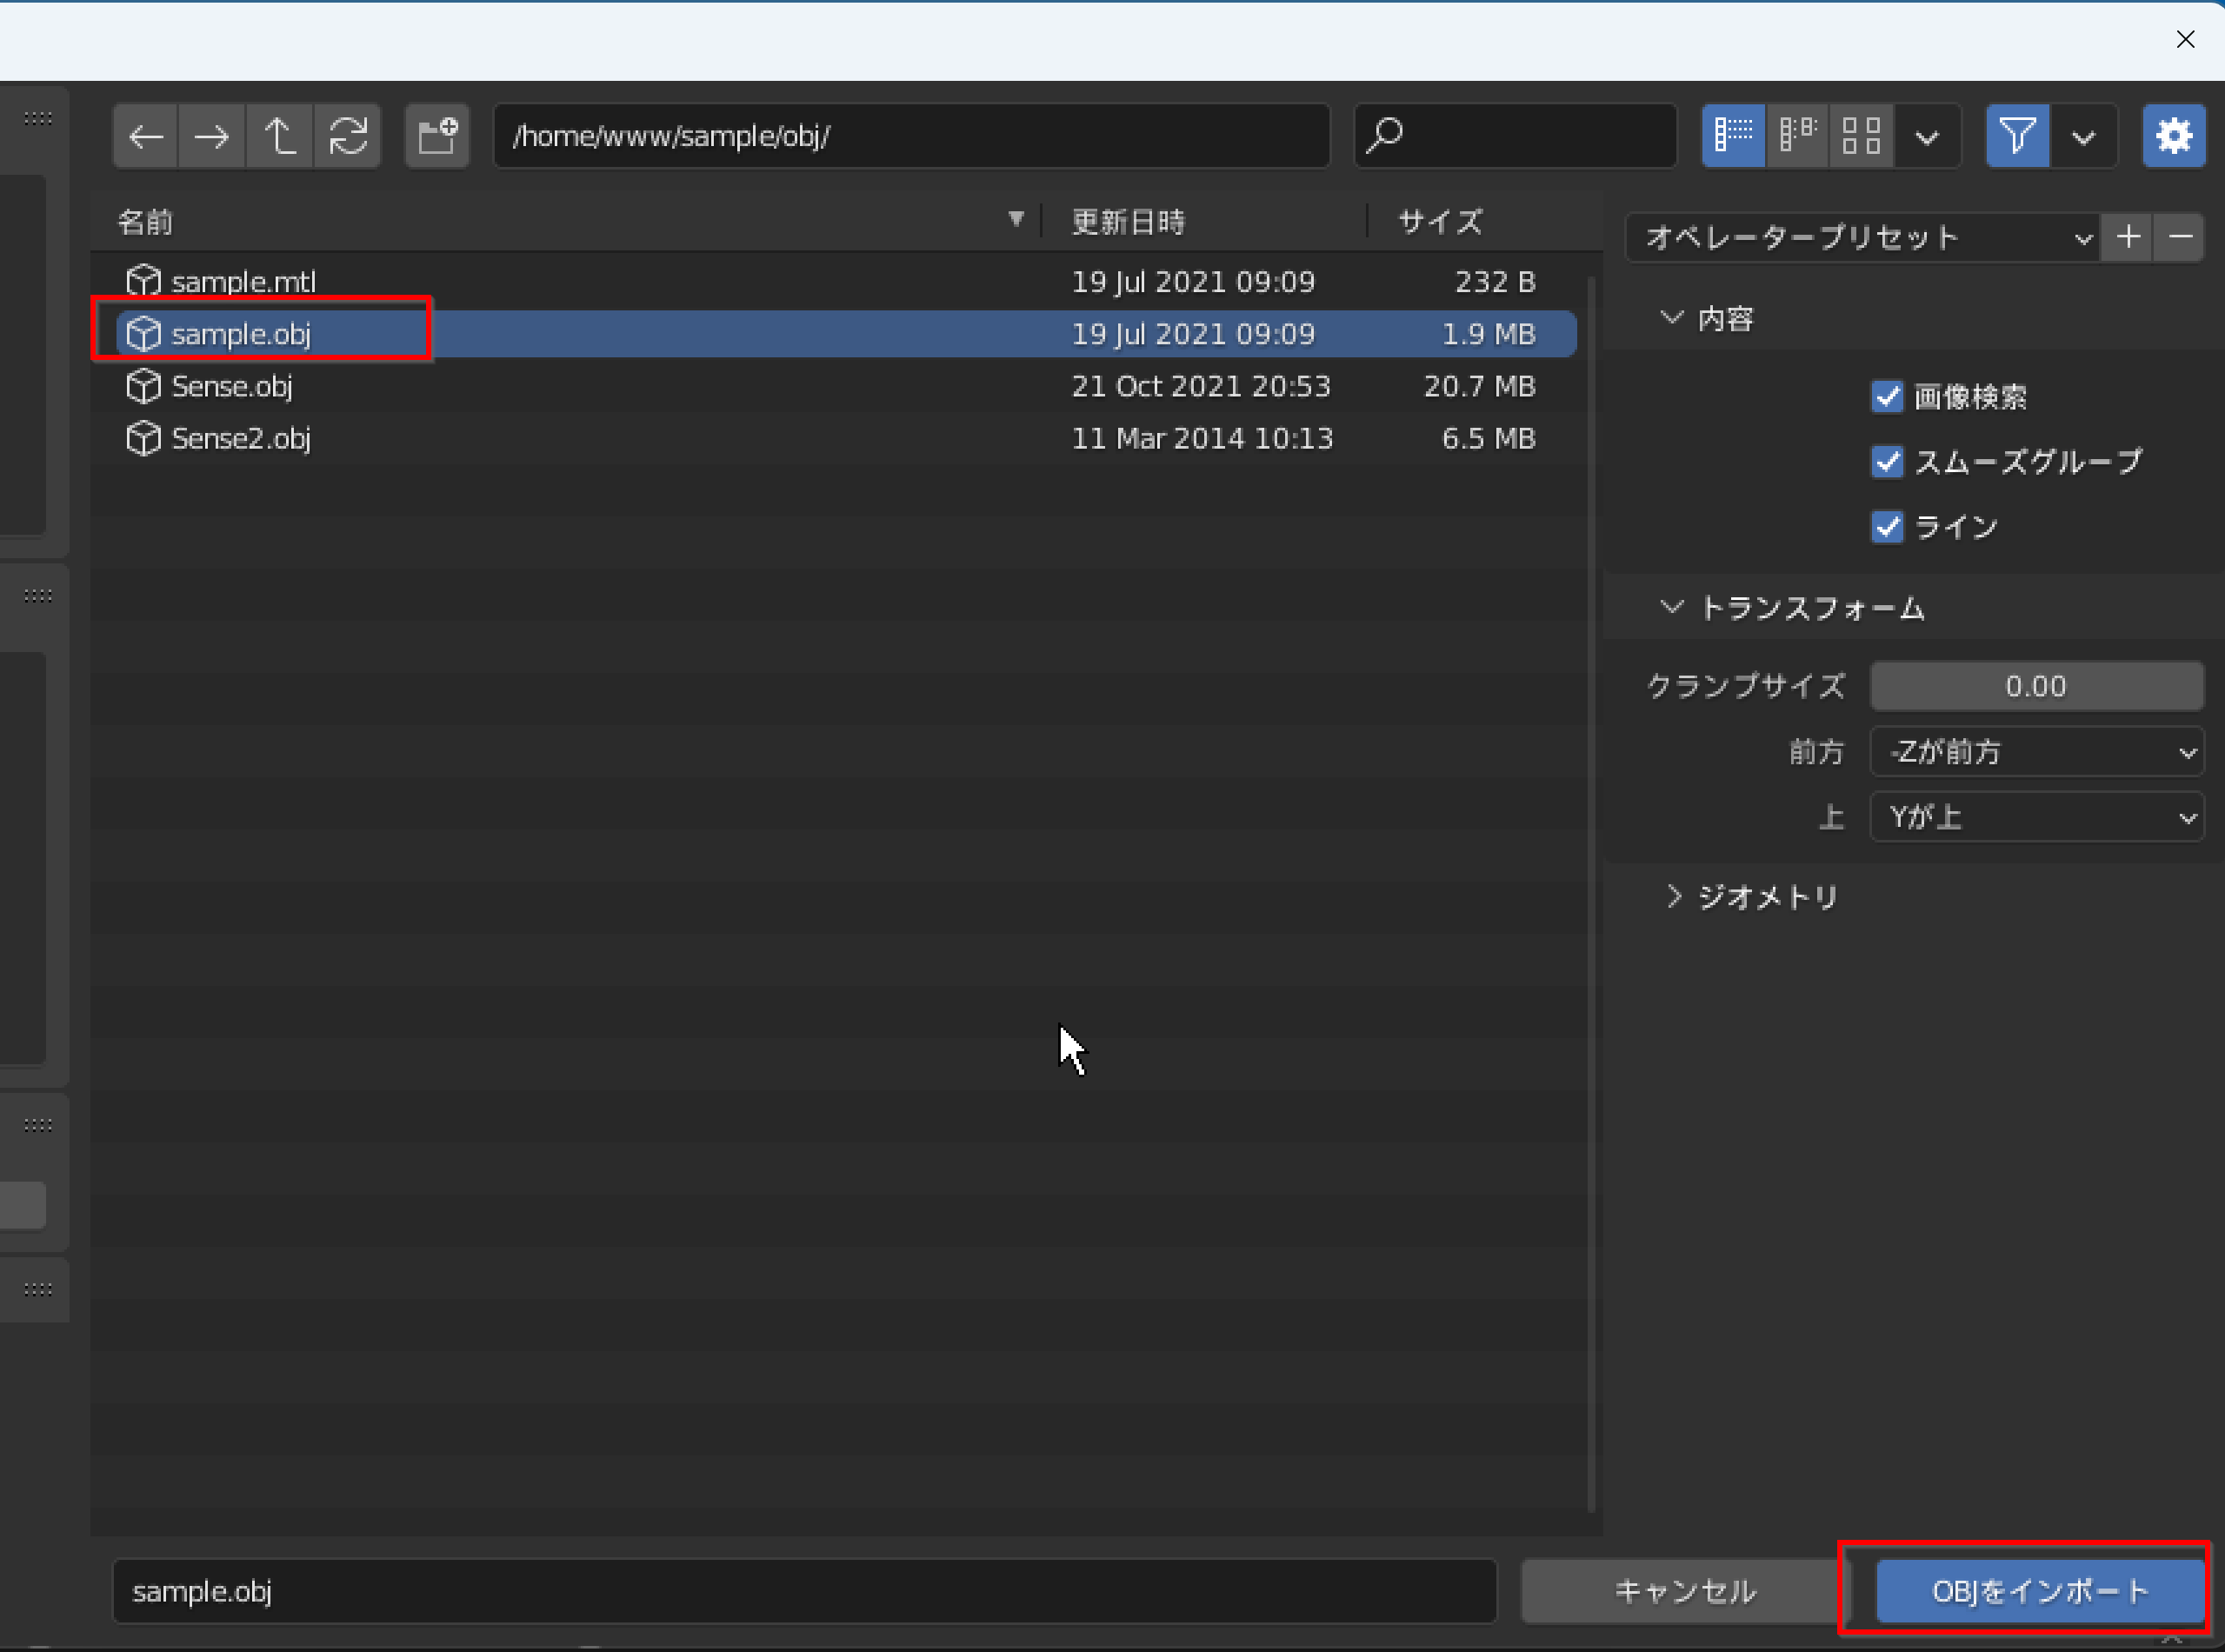Disable the スムーズグループ checkbox
Viewport: 2225px width, 1652px height.
[1887, 462]
